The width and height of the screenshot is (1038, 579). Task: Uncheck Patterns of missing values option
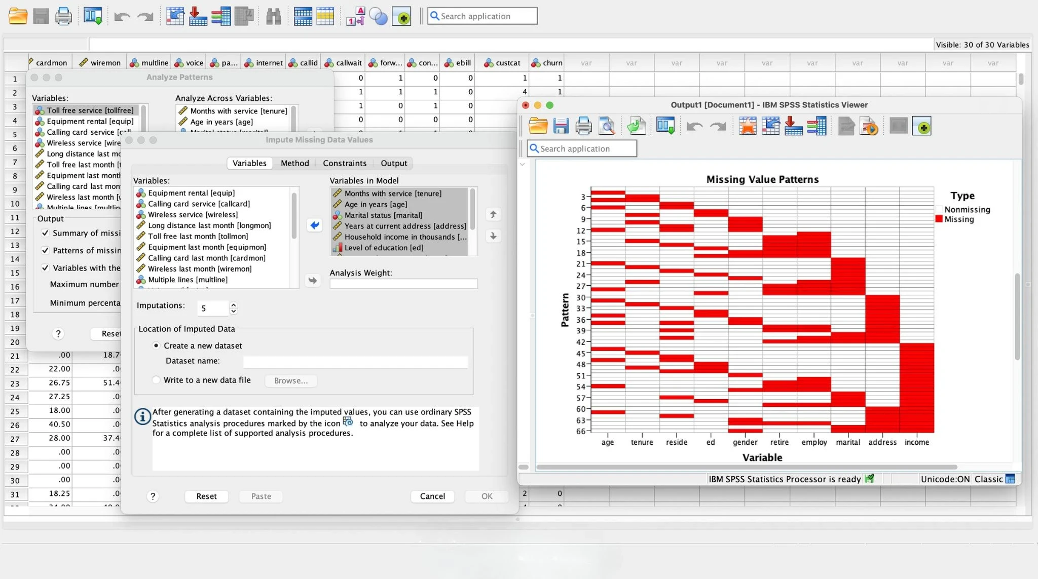pos(45,250)
